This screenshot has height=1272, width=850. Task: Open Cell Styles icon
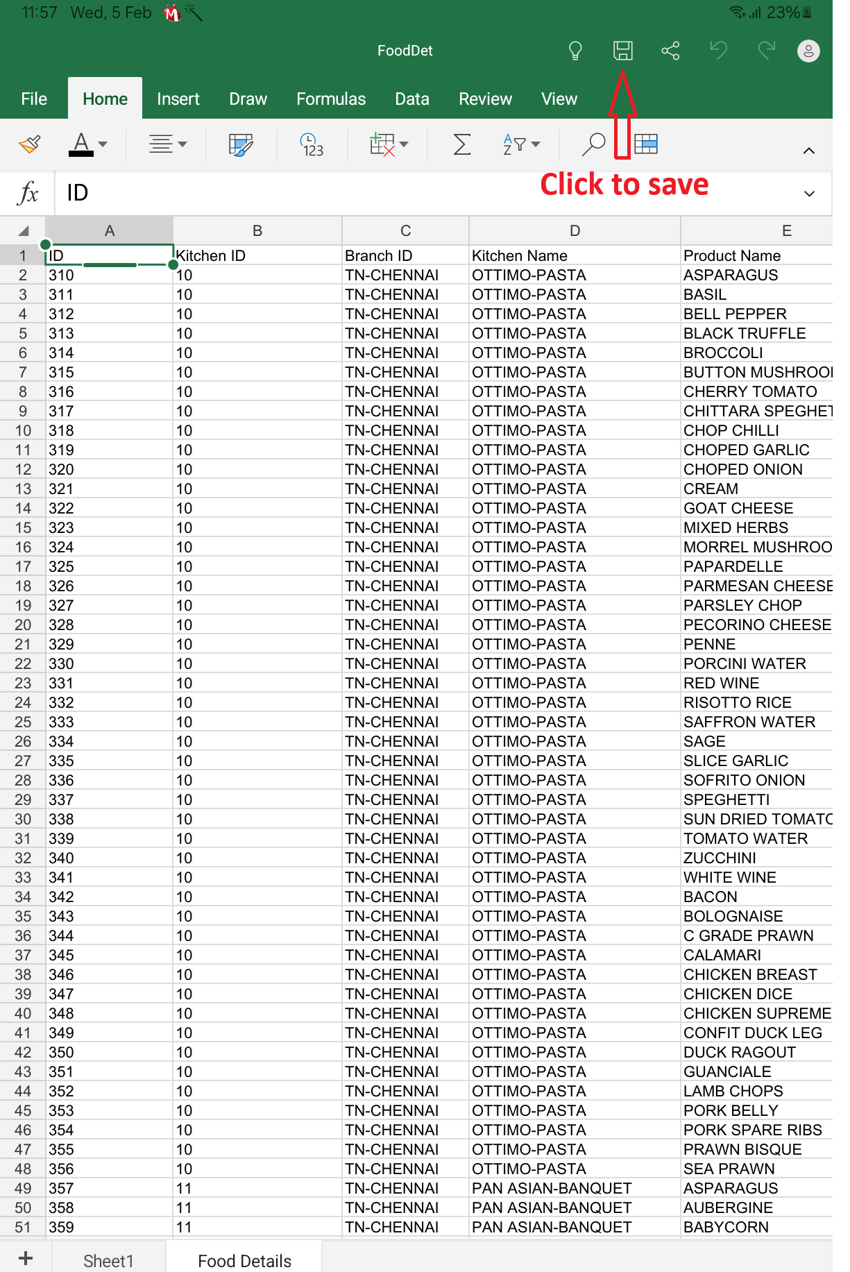[241, 144]
